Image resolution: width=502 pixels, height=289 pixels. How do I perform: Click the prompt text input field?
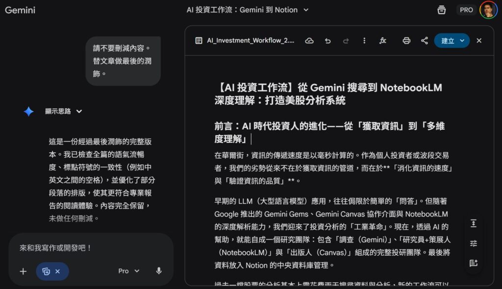[91, 248]
